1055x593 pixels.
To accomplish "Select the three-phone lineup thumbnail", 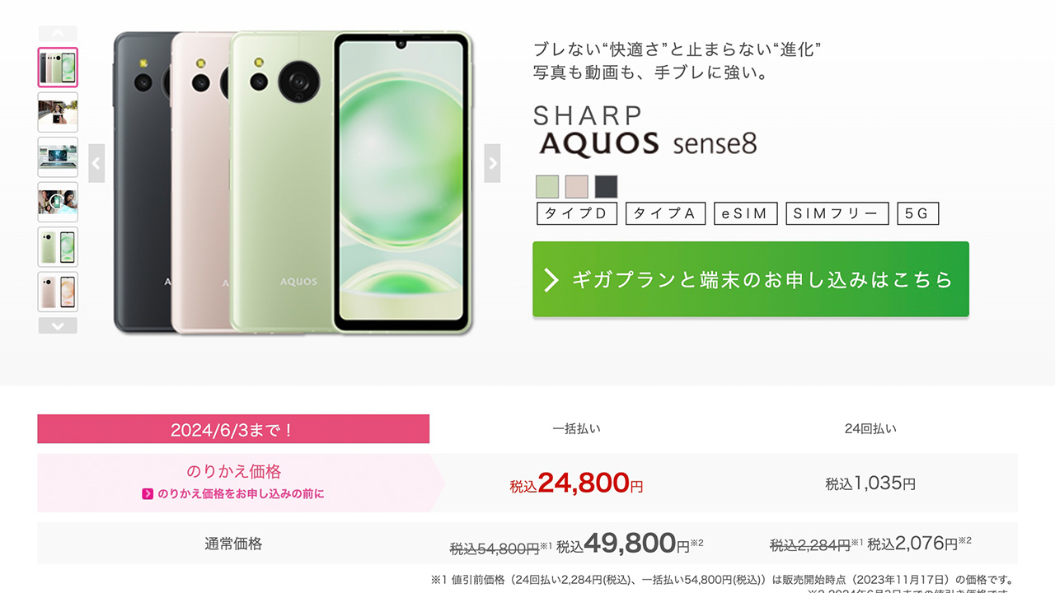I will (x=58, y=67).
